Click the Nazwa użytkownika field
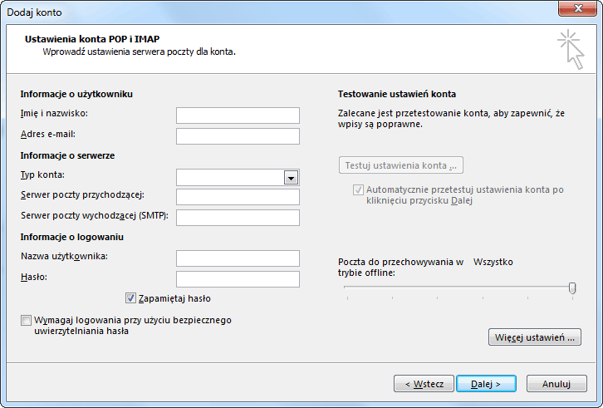Image resolution: width=603 pixels, height=408 pixels. click(238, 258)
